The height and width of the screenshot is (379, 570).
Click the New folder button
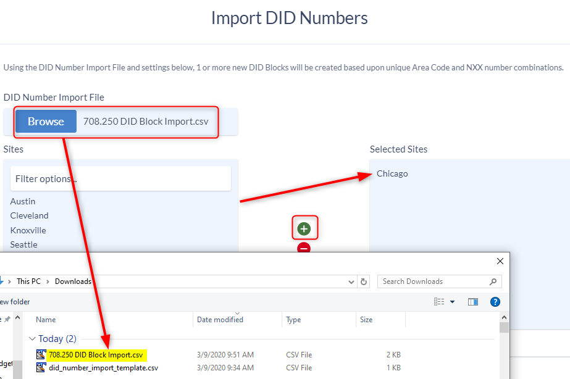tap(15, 302)
